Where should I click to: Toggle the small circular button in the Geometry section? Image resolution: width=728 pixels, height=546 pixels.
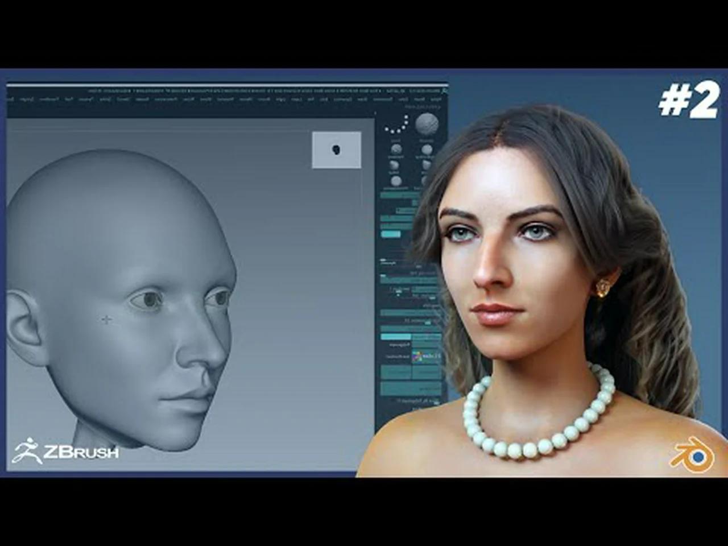click(398, 295)
